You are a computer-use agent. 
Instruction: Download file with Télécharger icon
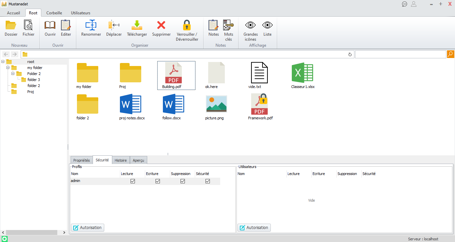[x=137, y=25]
